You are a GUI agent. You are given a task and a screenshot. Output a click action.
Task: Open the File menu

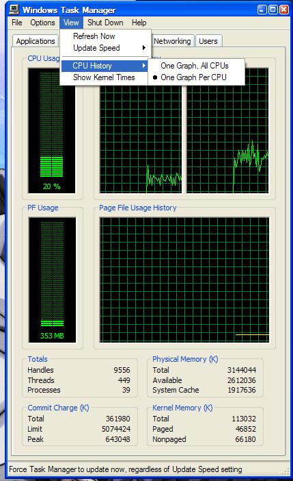coord(17,23)
